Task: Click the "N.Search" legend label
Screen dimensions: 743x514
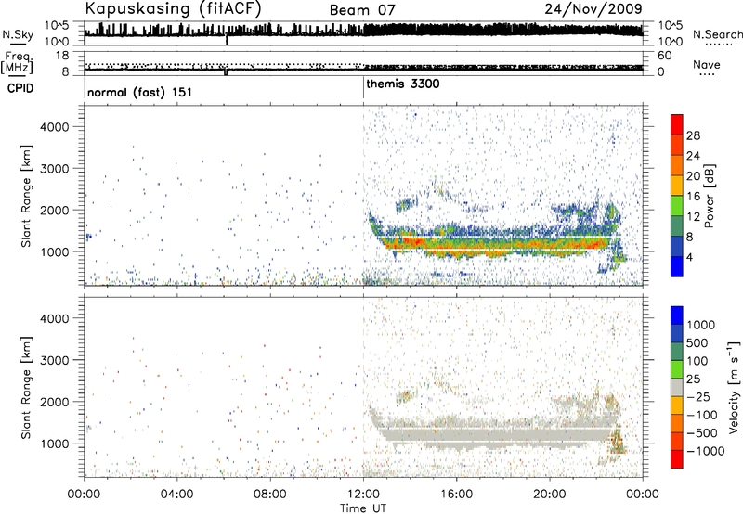Action: pyautogui.click(x=717, y=34)
